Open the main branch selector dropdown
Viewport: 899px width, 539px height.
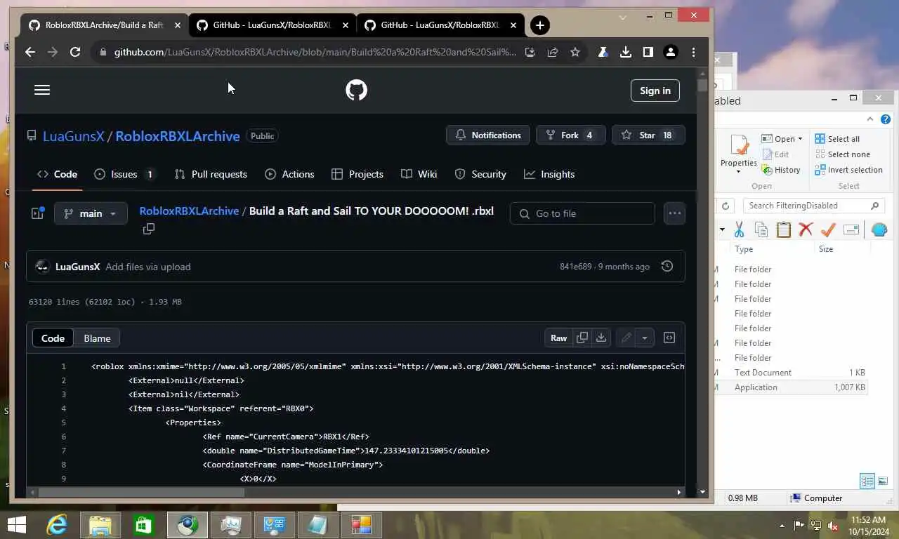tap(91, 213)
